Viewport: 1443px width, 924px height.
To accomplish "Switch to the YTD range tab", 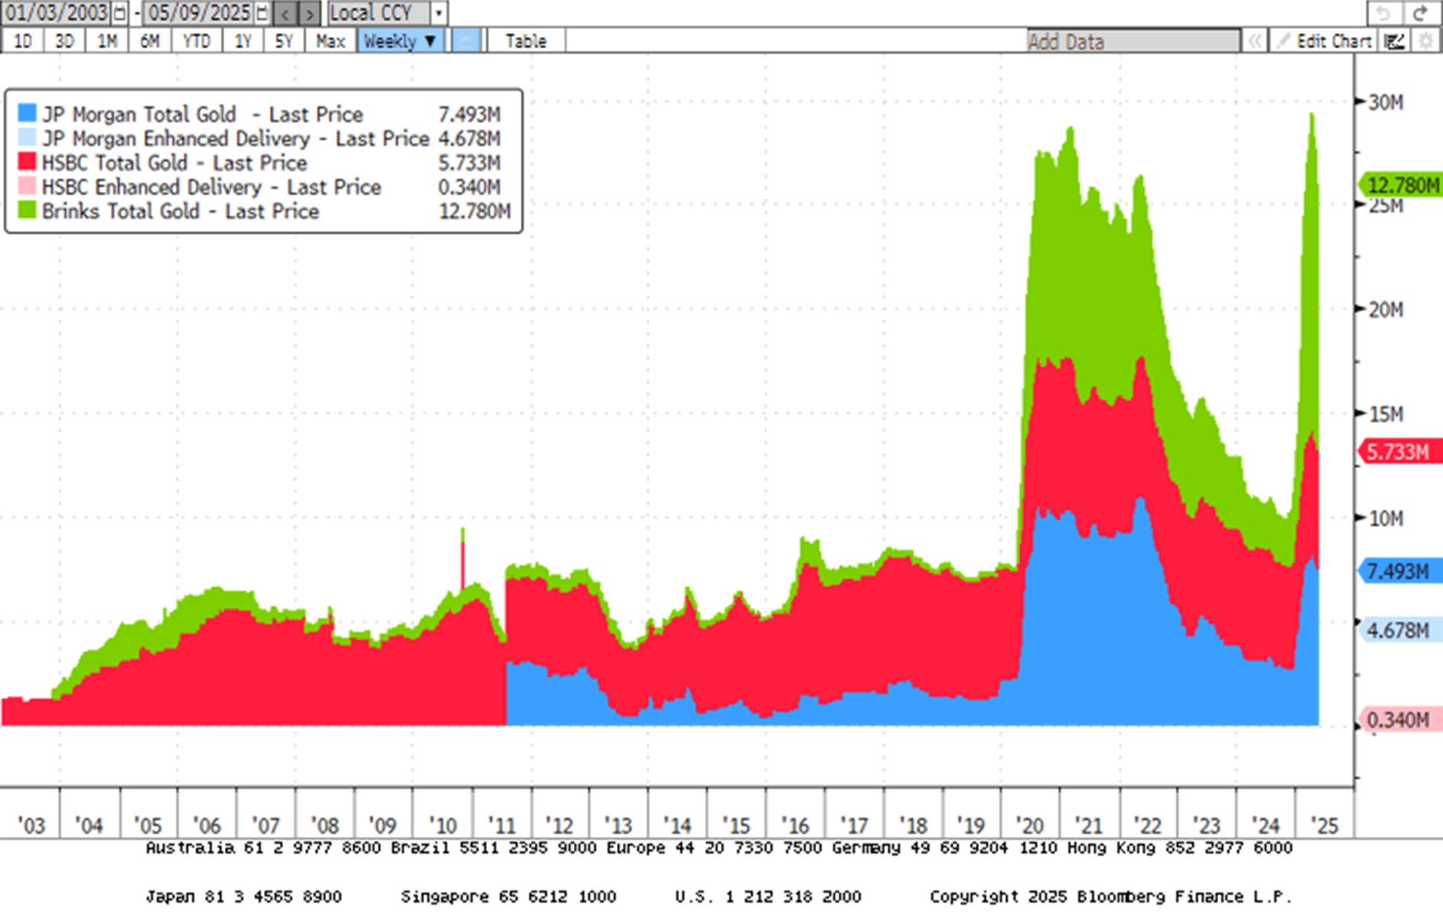I will pos(196,41).
